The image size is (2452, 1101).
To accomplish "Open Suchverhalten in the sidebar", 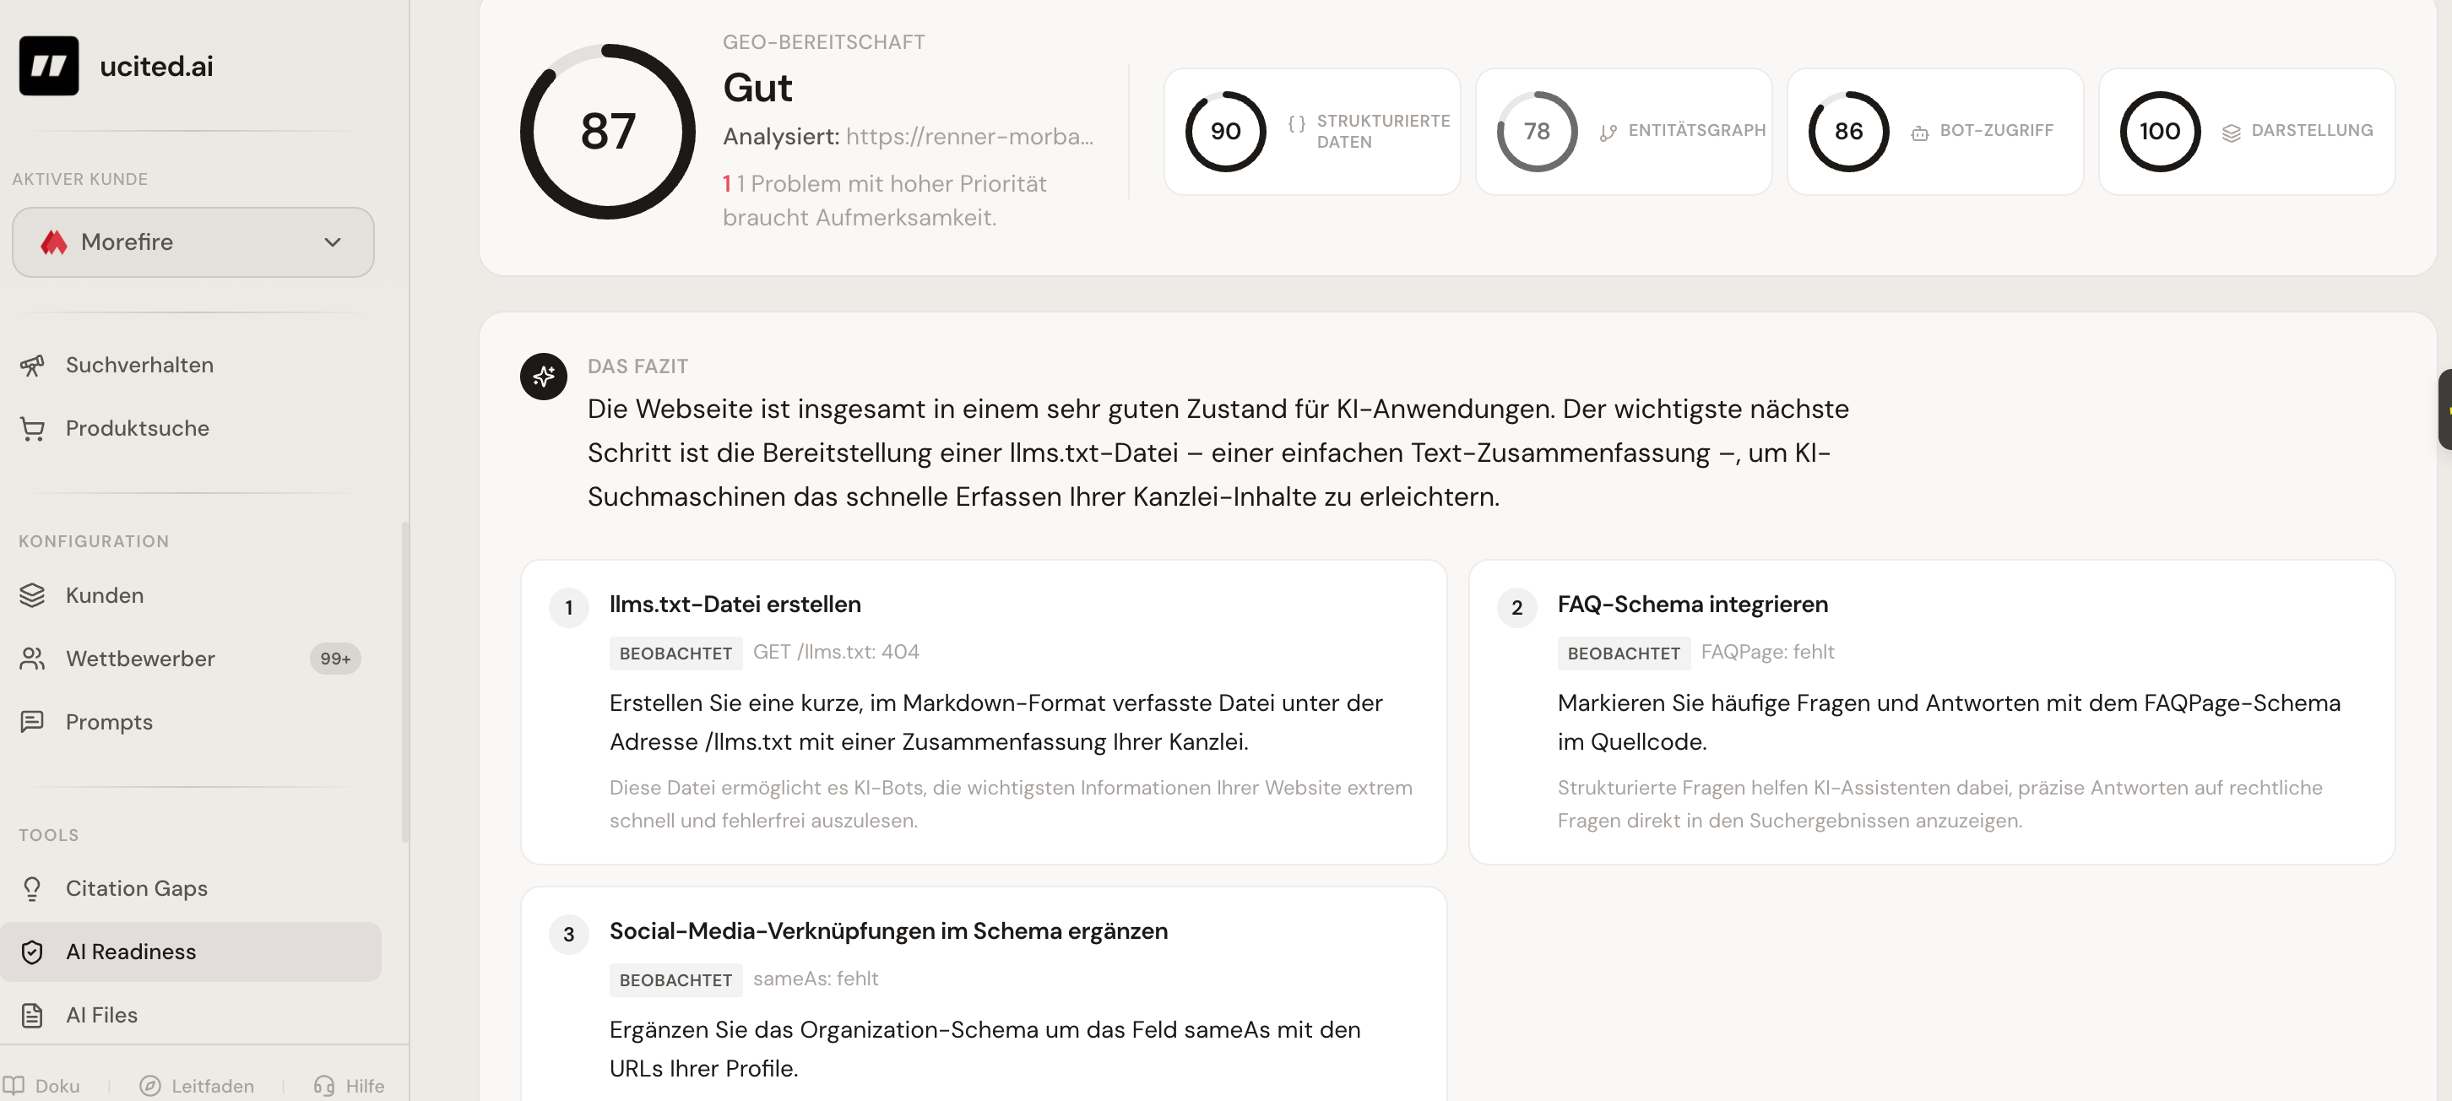I will tap(190, 365).
